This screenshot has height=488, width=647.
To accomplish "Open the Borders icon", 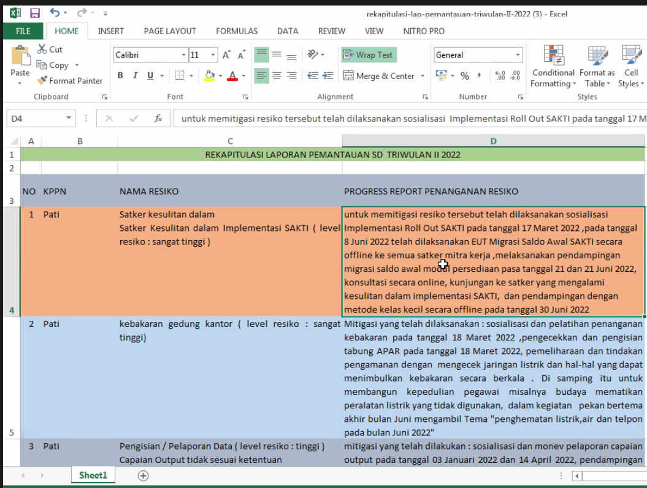I will point(180,75).
